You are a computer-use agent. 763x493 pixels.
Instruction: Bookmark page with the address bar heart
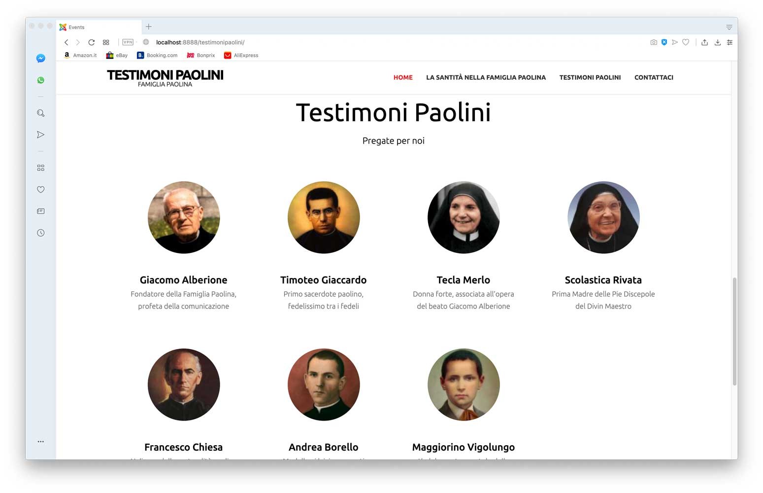[686, 42]
